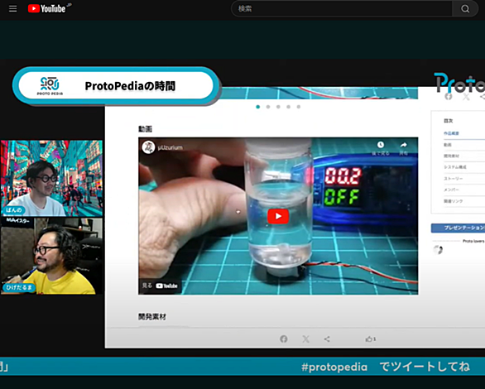The image size is (485, 389).
Task: Select the fourth carousel dot
Action: point(289,107)
